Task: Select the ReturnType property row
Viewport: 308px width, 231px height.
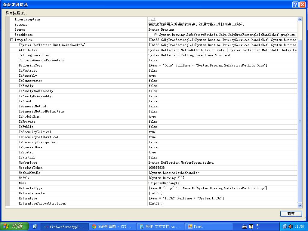Action: 153,198
